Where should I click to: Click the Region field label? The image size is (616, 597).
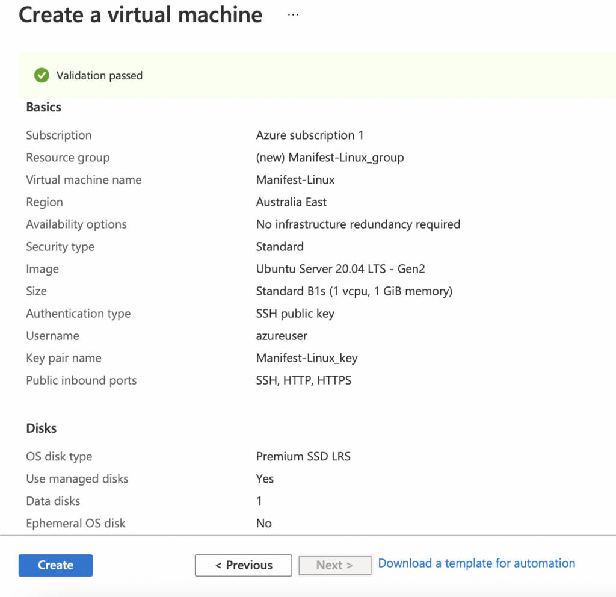click(45, 202)
